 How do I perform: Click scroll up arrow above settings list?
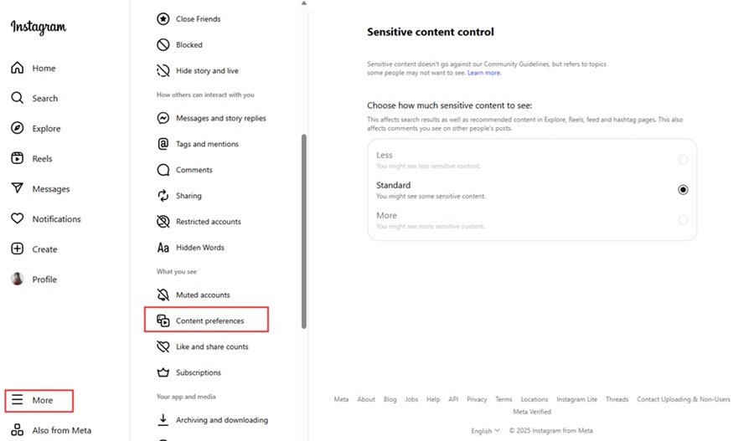[304, 3]
